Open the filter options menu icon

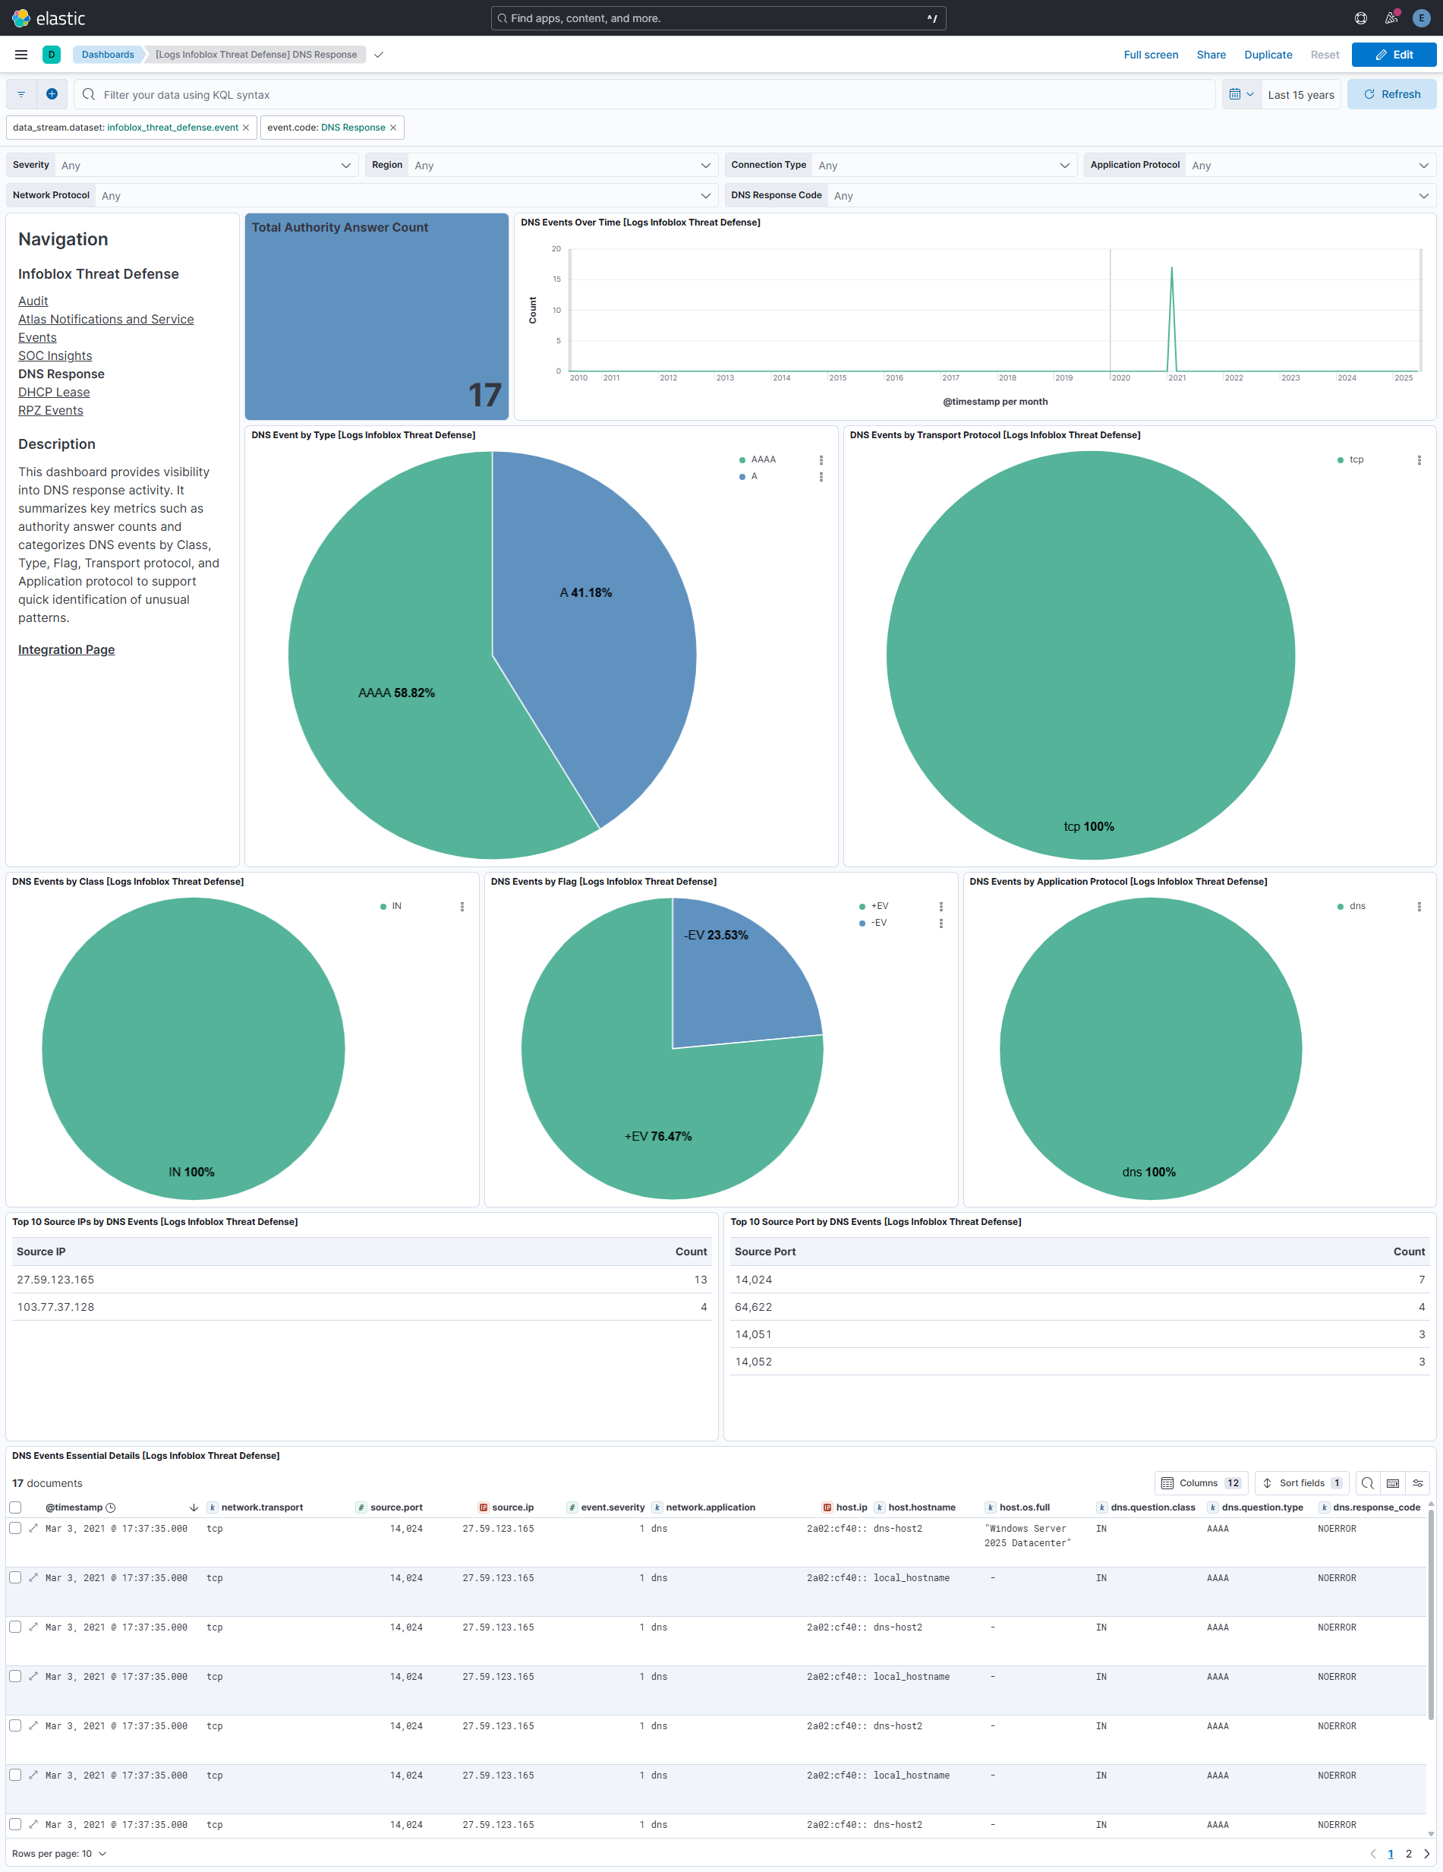click(x=21, y=94)
